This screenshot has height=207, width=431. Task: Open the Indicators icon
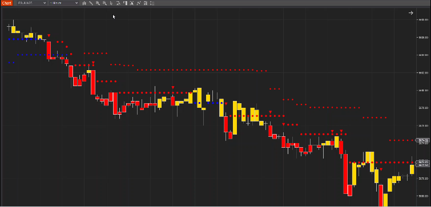point(139,3)
